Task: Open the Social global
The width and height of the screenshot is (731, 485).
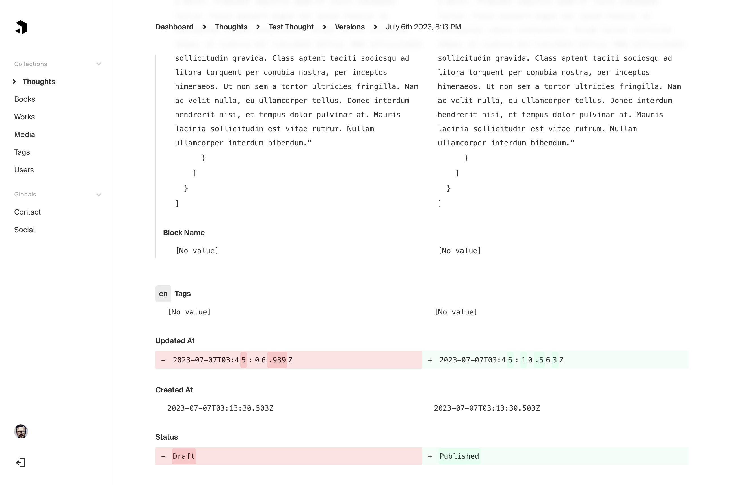Action: point(24,230)
